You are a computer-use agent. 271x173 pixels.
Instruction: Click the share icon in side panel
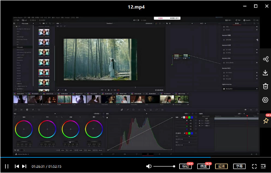[x=266, y=59]
